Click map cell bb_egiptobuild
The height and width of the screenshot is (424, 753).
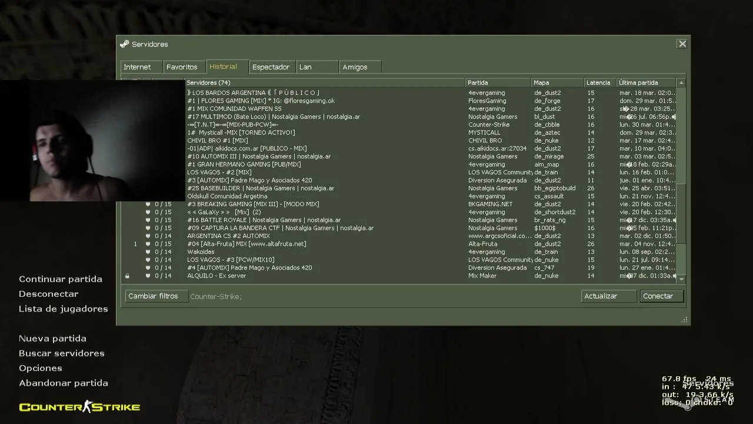tap(555, 188)
